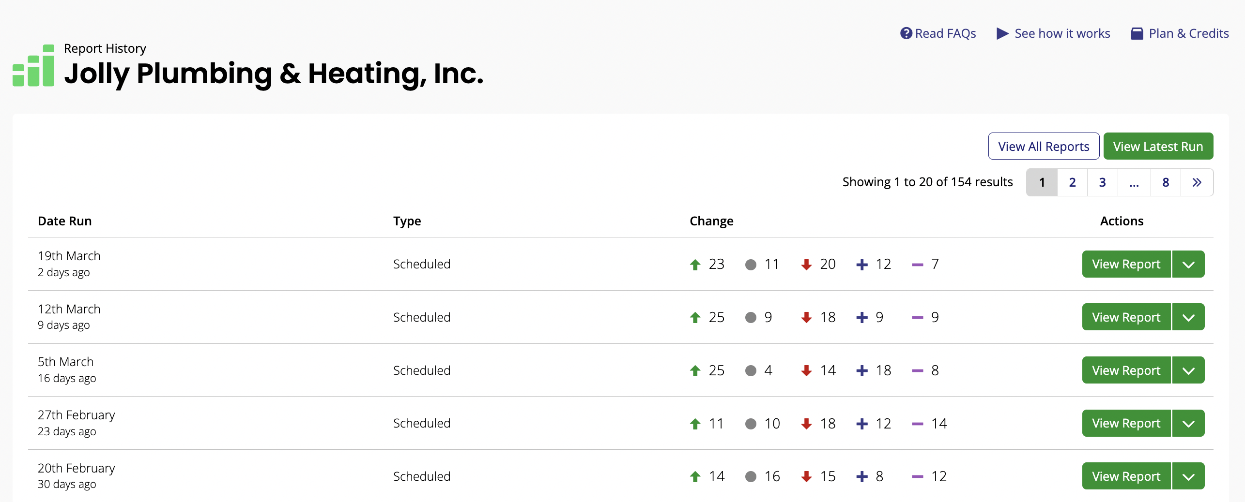Jump to page 8 of results

[1166, 182]
